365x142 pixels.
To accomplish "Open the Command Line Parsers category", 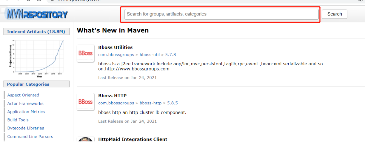I will (30, 136).
